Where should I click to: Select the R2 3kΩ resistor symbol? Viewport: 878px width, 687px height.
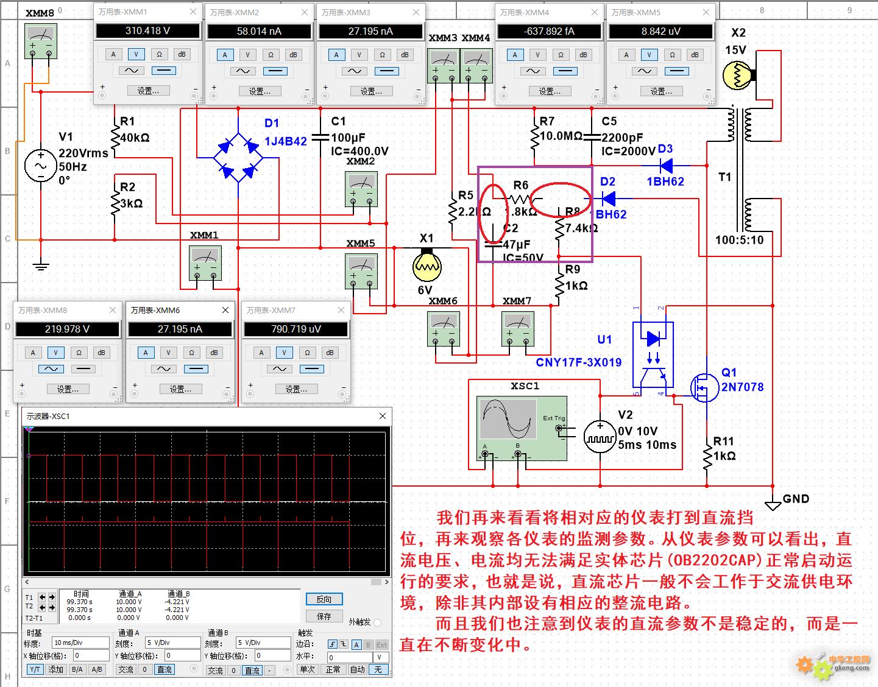tap(115, 203)
